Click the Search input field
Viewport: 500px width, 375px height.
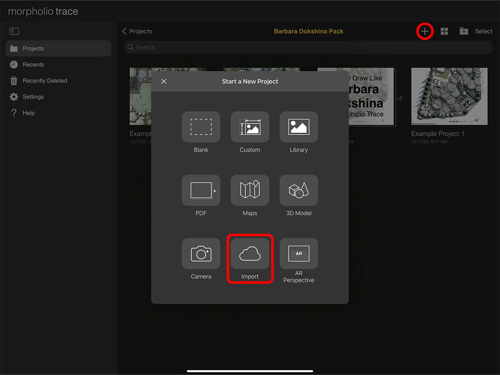point(308,47)
